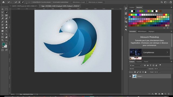
Task: Open the Normal blend mode dropdown
Action: [x=138, y=69]
